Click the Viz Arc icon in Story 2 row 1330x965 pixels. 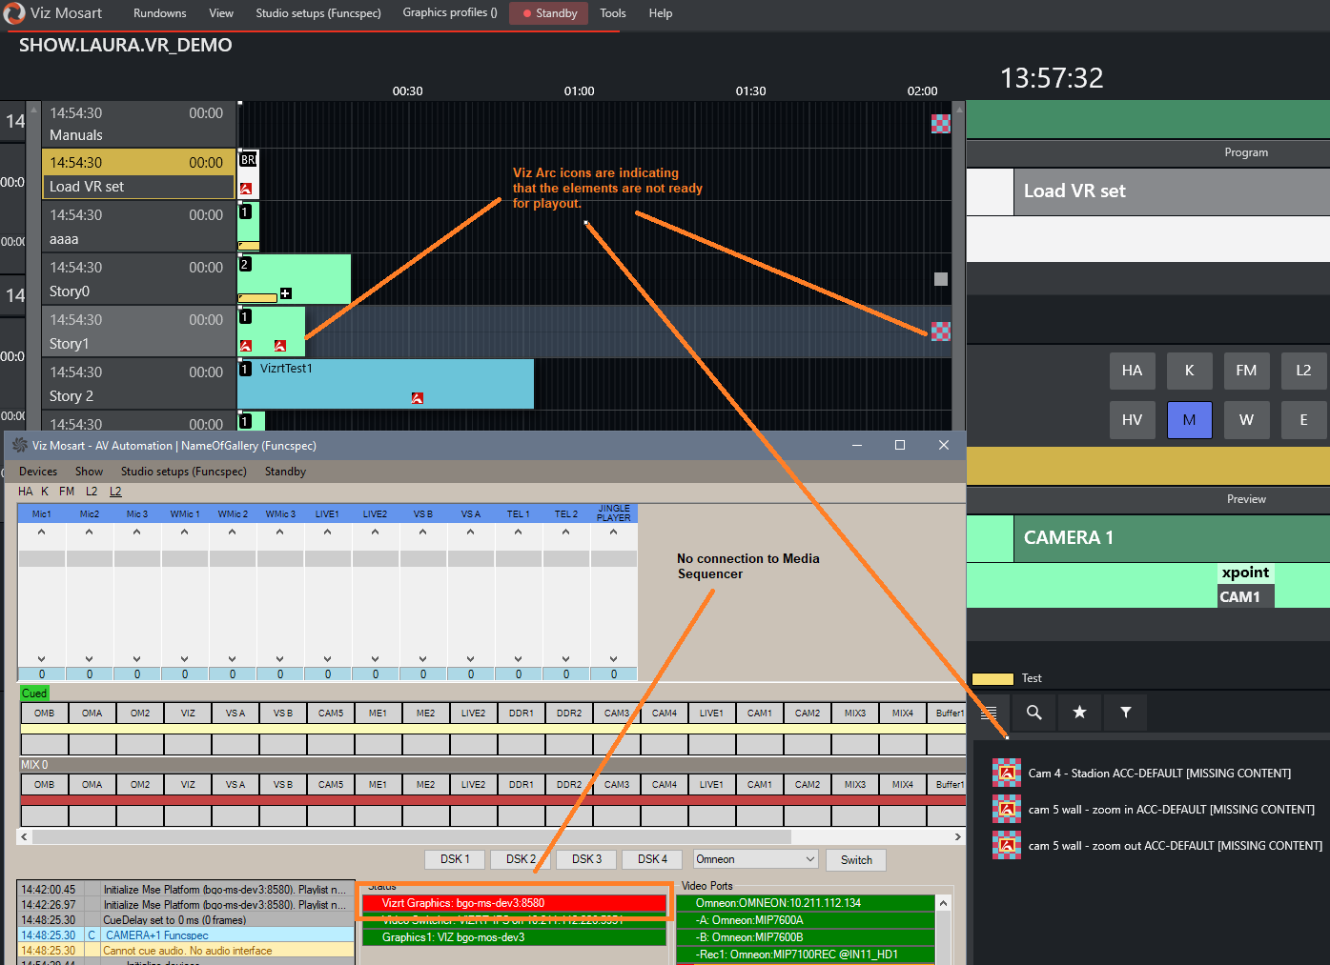click(x=417, y=398)
